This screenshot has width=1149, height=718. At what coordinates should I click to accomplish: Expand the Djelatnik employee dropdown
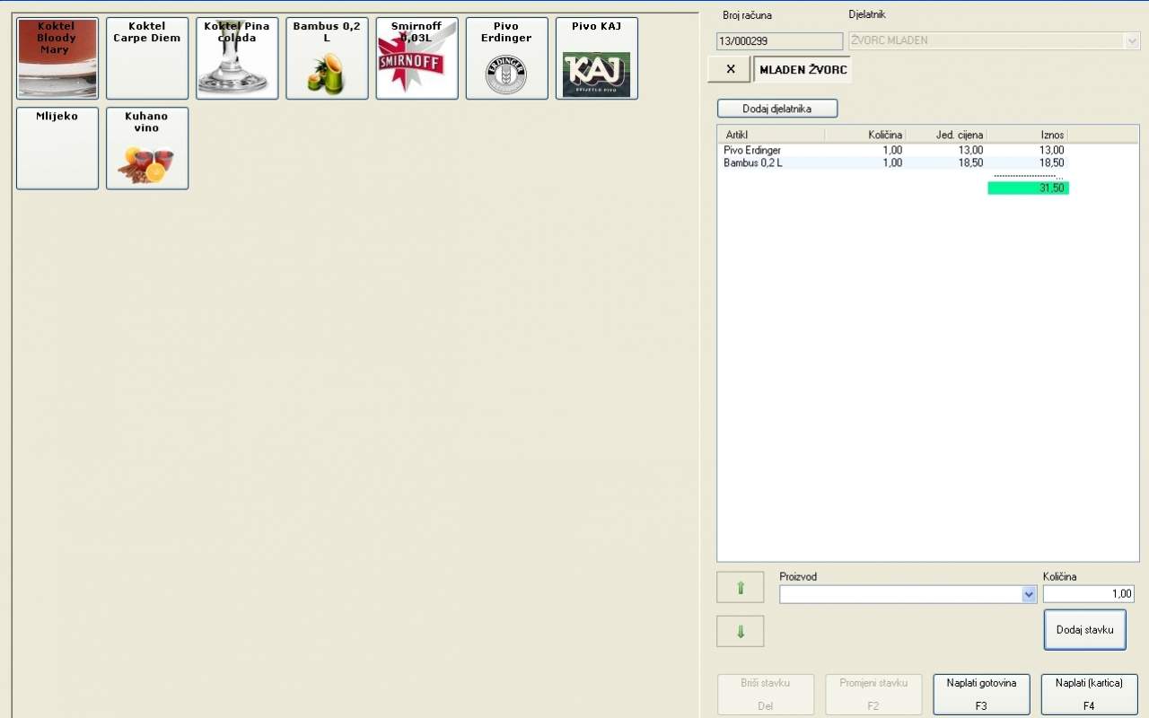click(x=1131, y=41)
